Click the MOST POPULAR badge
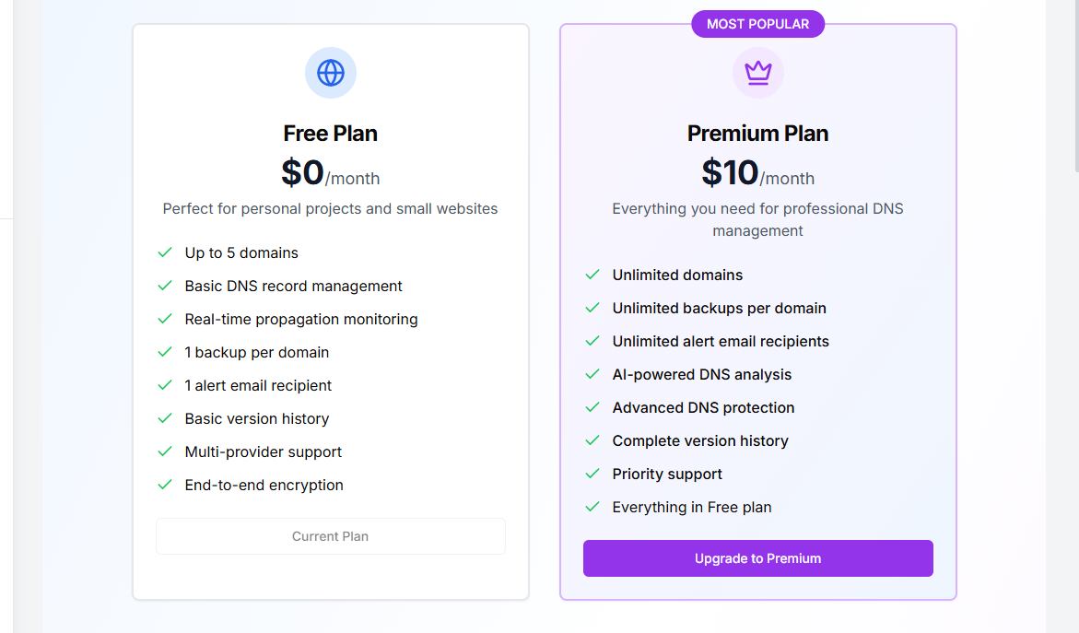This screenshot has width=1079, height=633. [757, 24]
